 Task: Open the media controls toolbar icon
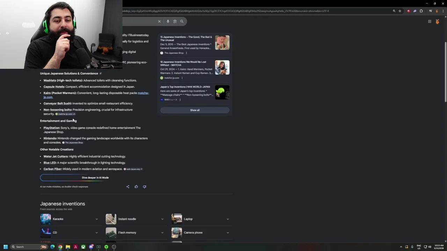[431, 11]
